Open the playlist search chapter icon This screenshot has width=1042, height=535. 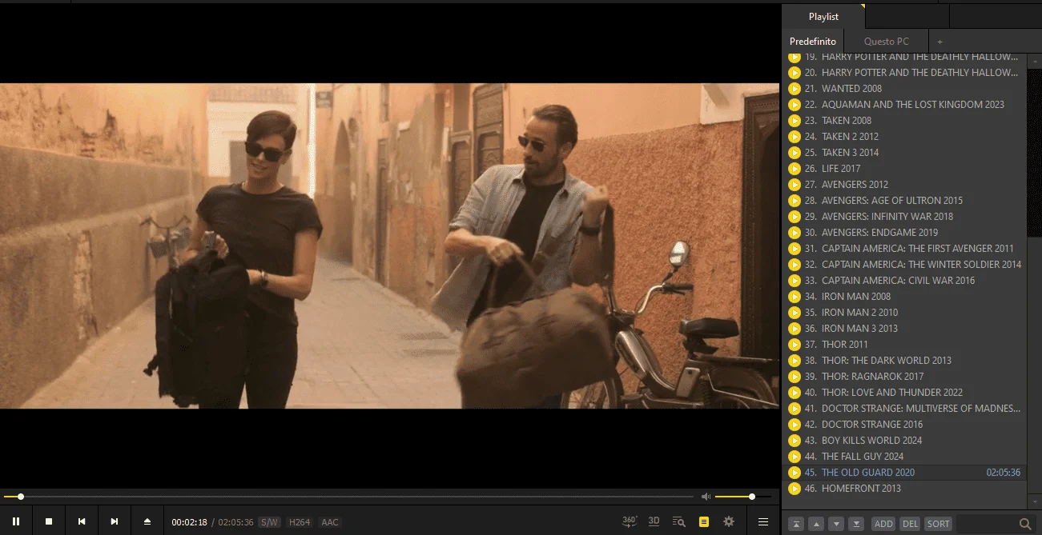pos(679,522)
